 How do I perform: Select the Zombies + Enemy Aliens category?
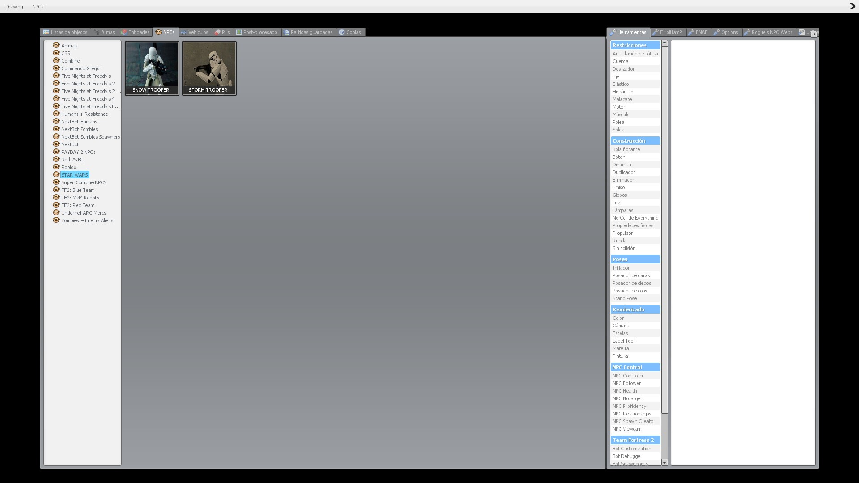(x=87, y=220)
